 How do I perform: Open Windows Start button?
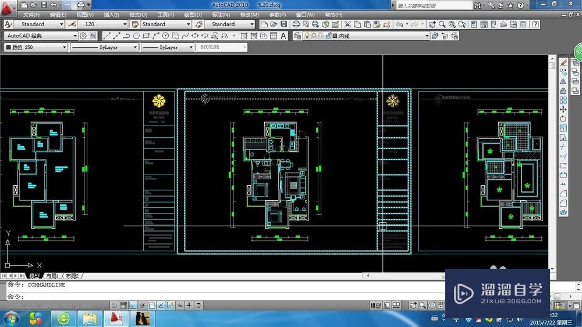[11, 318]
